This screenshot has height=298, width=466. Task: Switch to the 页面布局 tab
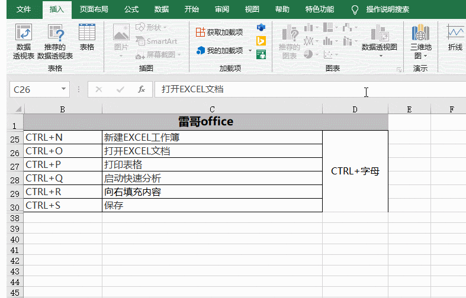coord(94,9)
